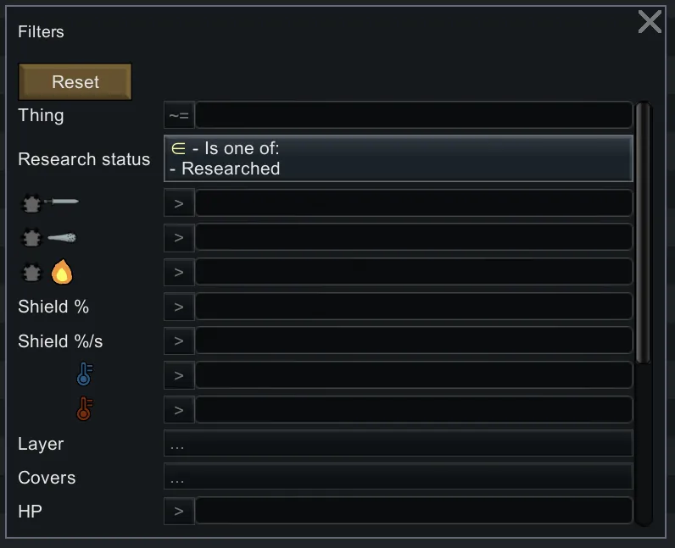Click the HP value input field
675x548 pixels.
click(x=413, y=511)
